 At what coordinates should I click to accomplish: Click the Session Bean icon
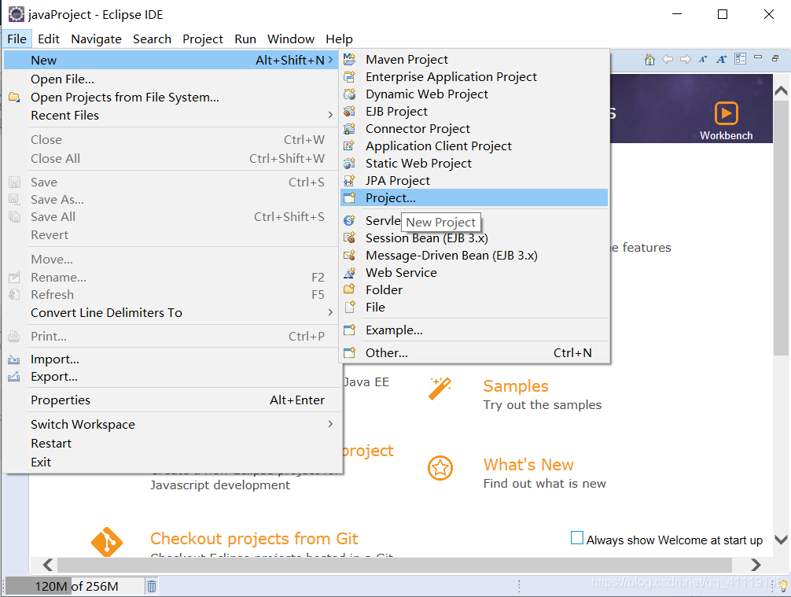point(350,238)
